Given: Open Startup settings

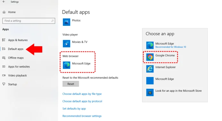Looking at the screenshot, I should pos(12,84).
